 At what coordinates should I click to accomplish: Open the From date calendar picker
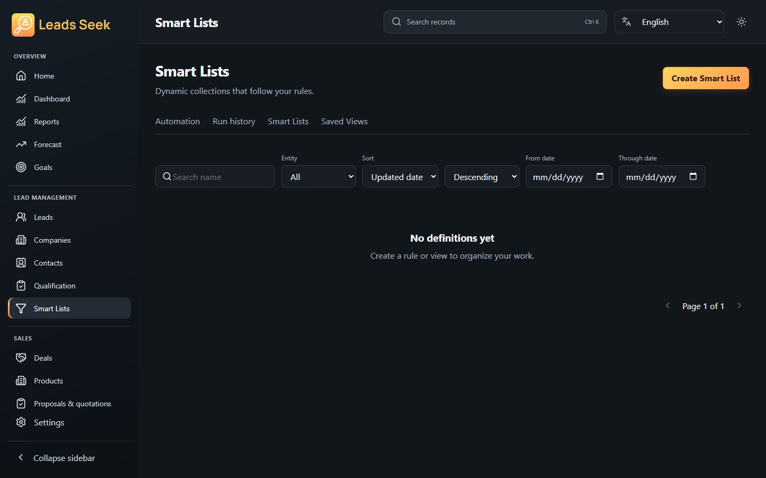[600, 176]
